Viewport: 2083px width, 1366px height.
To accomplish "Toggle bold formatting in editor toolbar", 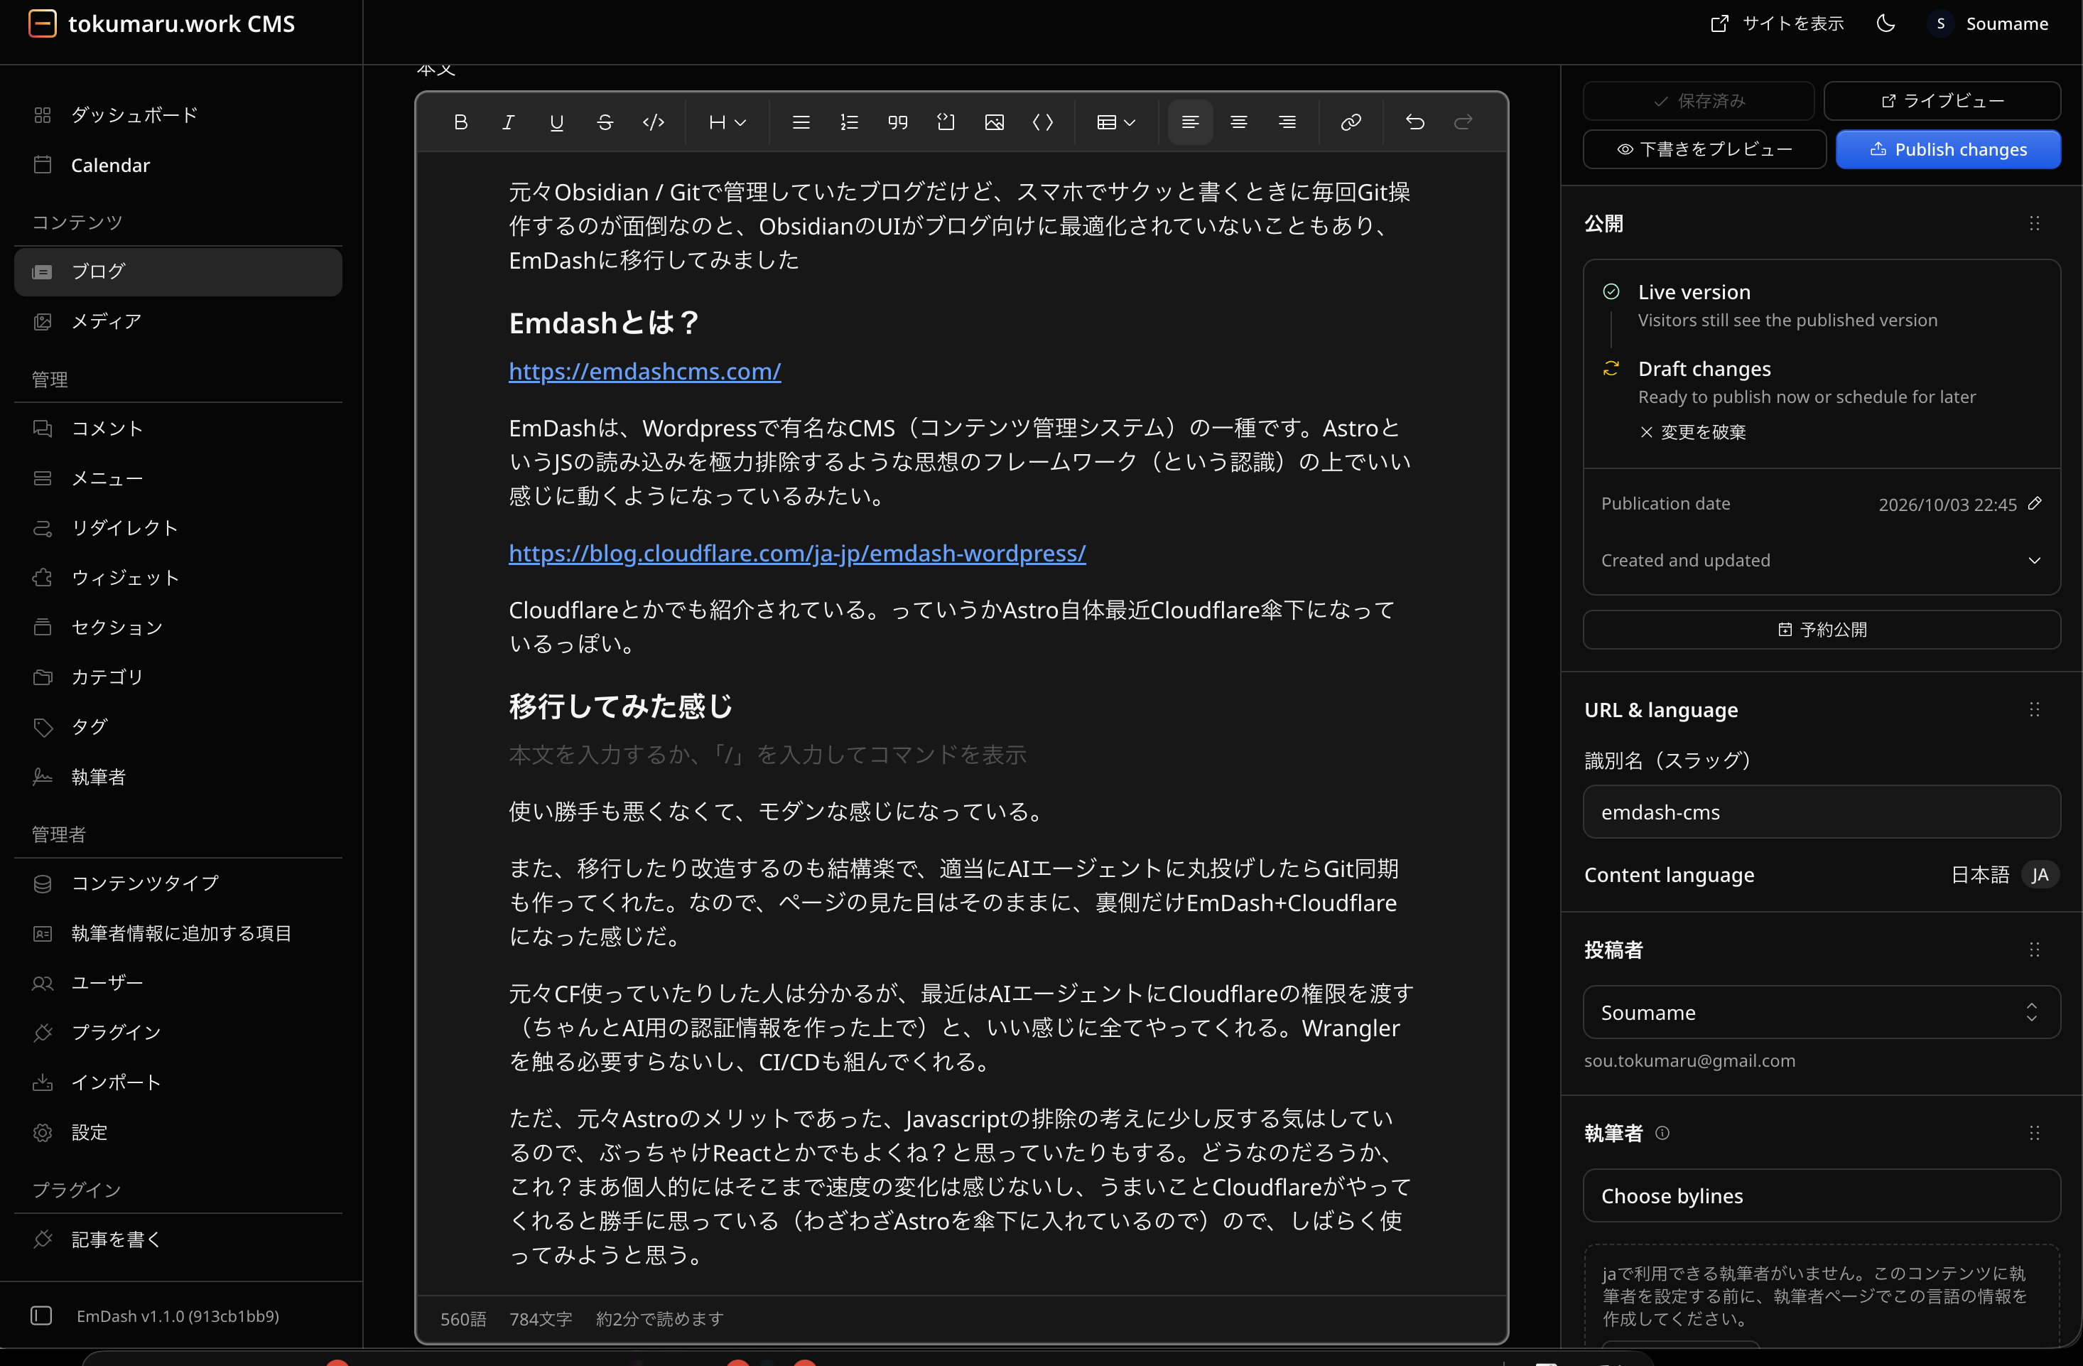I will tap(460, 122).
